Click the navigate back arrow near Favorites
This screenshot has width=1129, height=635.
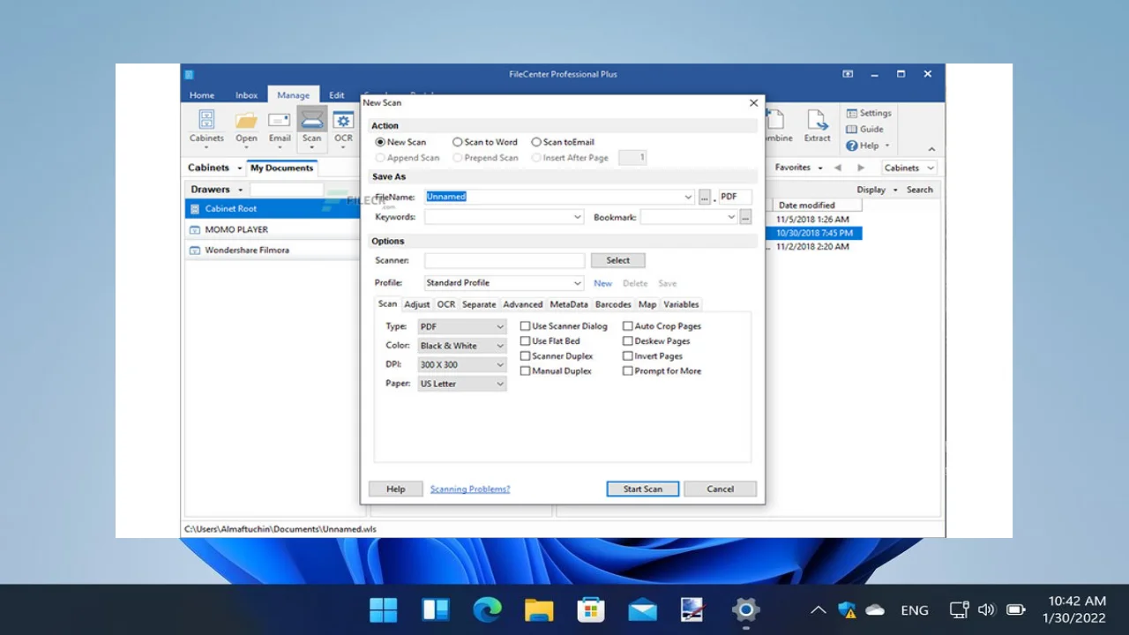point(838,168)
